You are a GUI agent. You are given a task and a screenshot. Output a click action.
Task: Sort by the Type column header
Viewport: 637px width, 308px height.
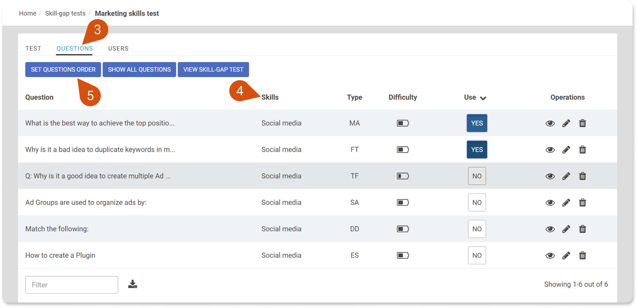(354, 97)
